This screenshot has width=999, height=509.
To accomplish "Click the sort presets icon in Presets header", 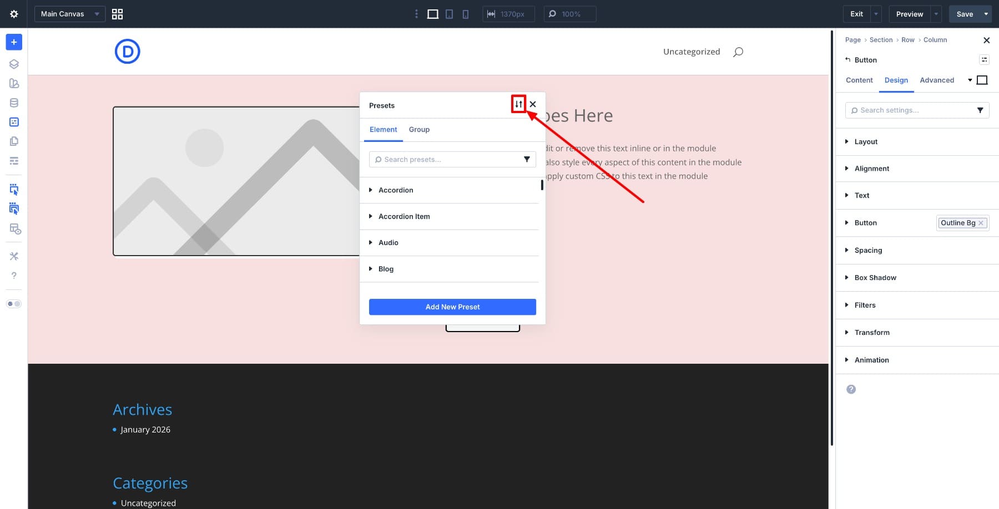I will pos(518,104).
